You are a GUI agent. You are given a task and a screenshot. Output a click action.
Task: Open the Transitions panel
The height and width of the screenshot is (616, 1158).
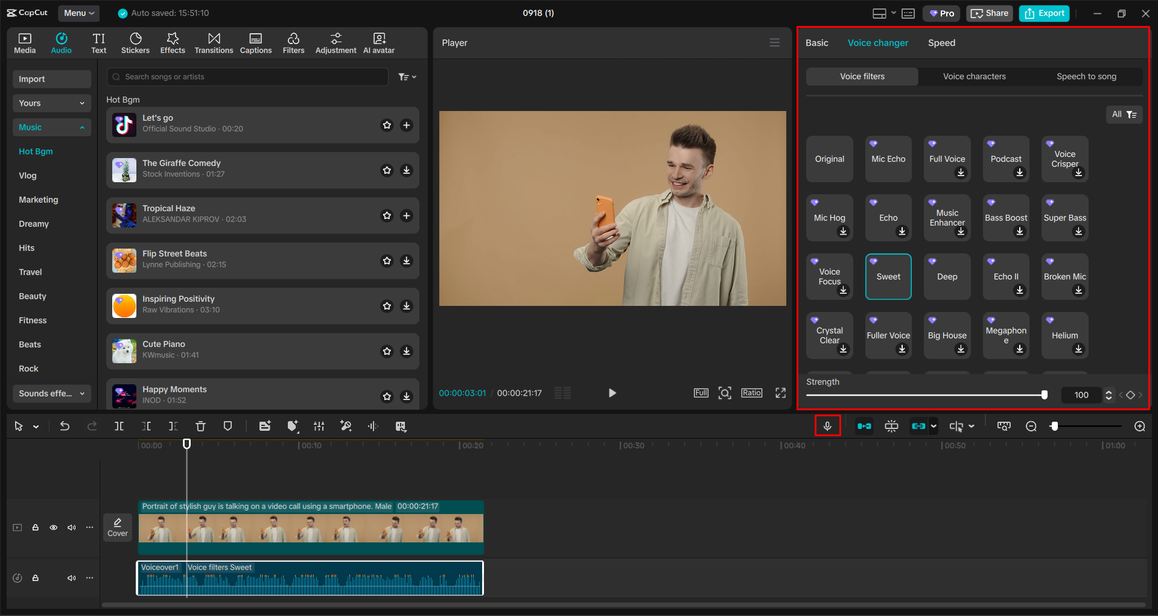point(214,42)
